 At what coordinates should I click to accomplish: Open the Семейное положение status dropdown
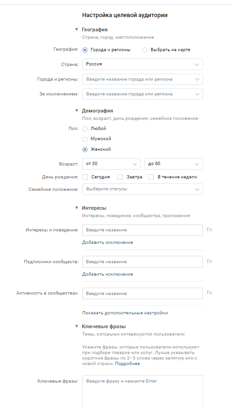click(x=143, y=189)
